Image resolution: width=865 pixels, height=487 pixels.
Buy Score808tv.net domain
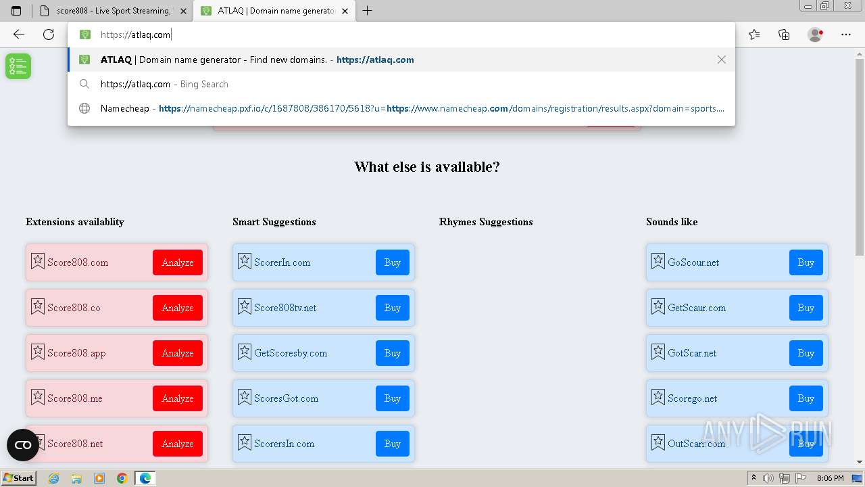coord(393,308)
